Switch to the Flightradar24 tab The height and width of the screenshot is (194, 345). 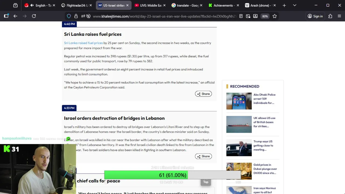pos(76,5)
